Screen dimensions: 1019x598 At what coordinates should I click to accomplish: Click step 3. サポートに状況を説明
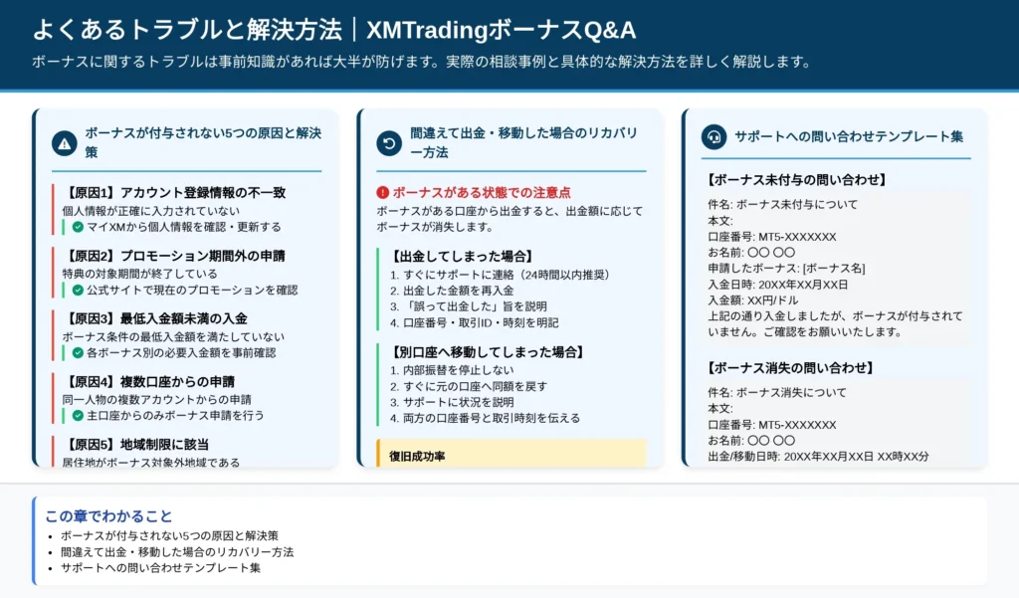point(452,402)
